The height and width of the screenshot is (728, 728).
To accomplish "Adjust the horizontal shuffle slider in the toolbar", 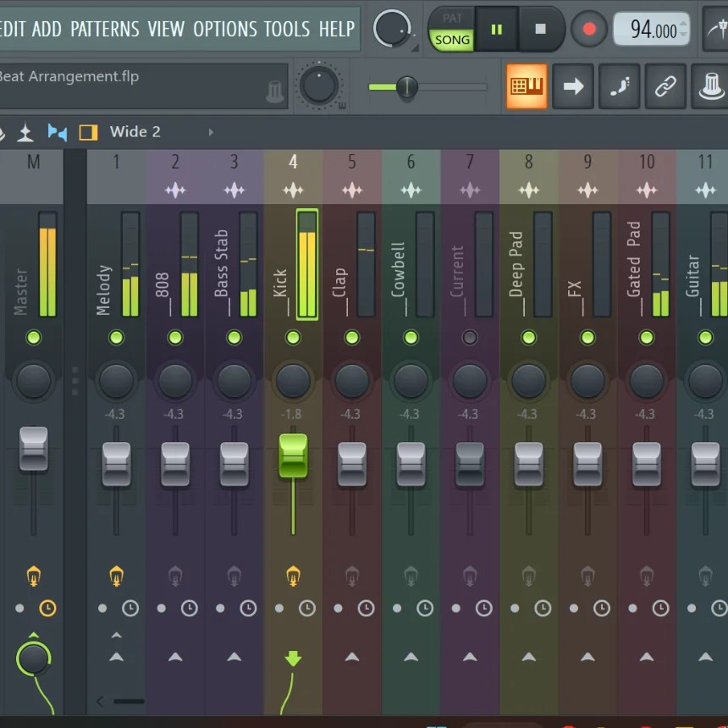I will tap(406, 86).
